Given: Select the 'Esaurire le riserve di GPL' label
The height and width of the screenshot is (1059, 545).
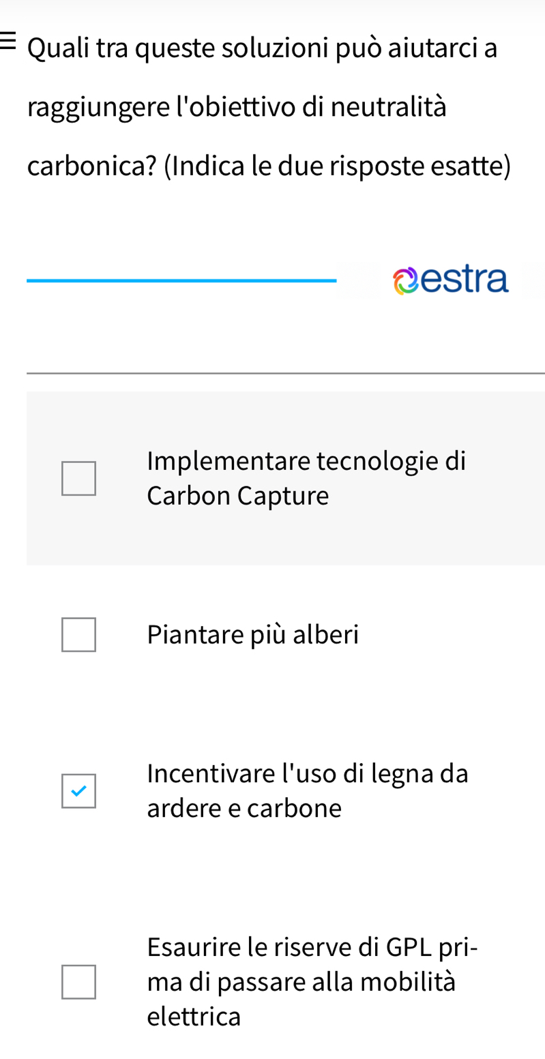Looking at the screenshot, I should pos(312,947).
